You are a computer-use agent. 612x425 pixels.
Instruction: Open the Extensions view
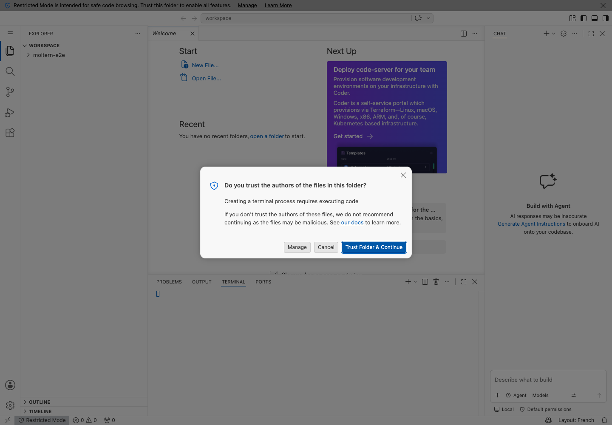(10, 133)
